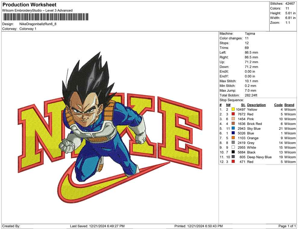The width and height of the screenshot is (298, 229).
Task: Click the barcode under the worksheet title
Action: [x=46, y=17]
